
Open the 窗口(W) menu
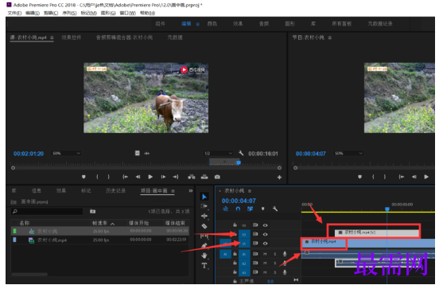tap(128, 13)
